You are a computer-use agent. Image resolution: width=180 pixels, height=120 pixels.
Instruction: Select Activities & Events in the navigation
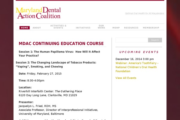[58, 27]
